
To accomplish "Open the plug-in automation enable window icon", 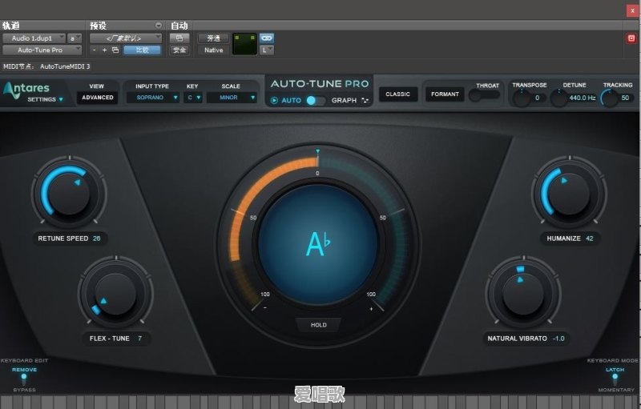I will coord(179,38).
